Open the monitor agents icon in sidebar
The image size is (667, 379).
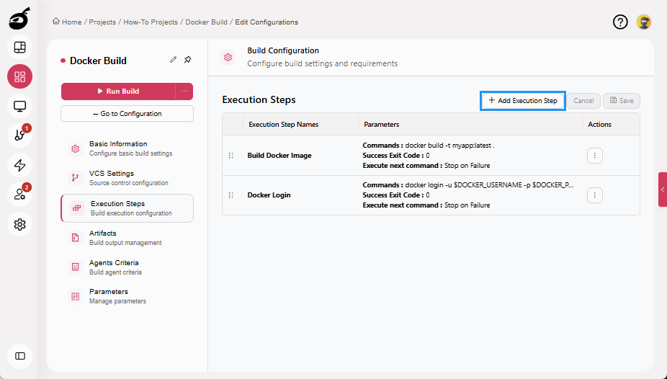[19, 106]
